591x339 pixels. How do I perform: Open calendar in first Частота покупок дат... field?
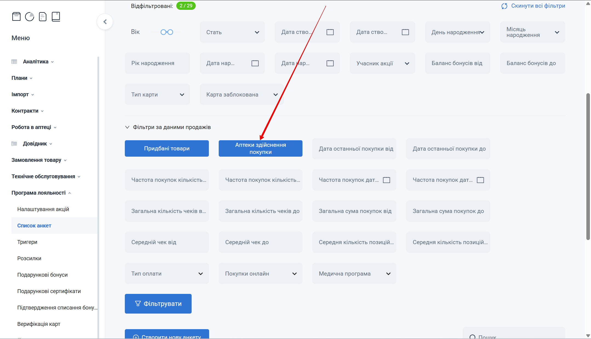click(x=386, y=180)
